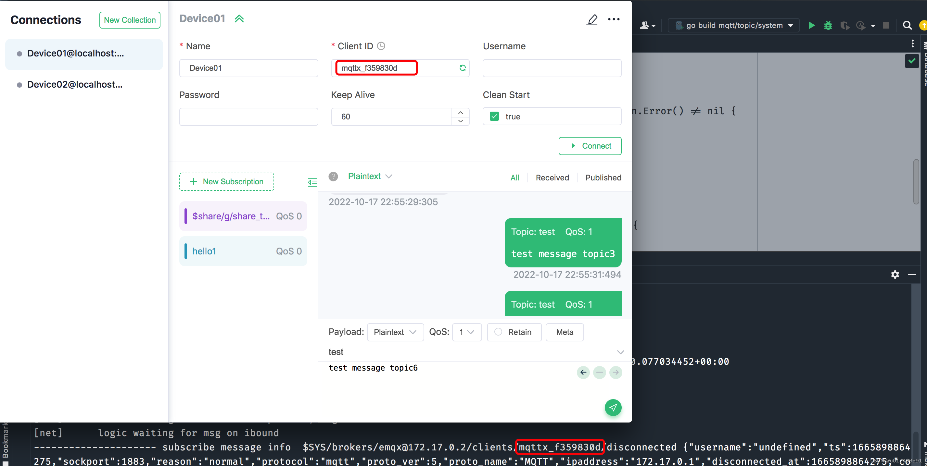Select Device02@localhost connection
This screenshot has width=927, height=466.
(x=84, y=84)
